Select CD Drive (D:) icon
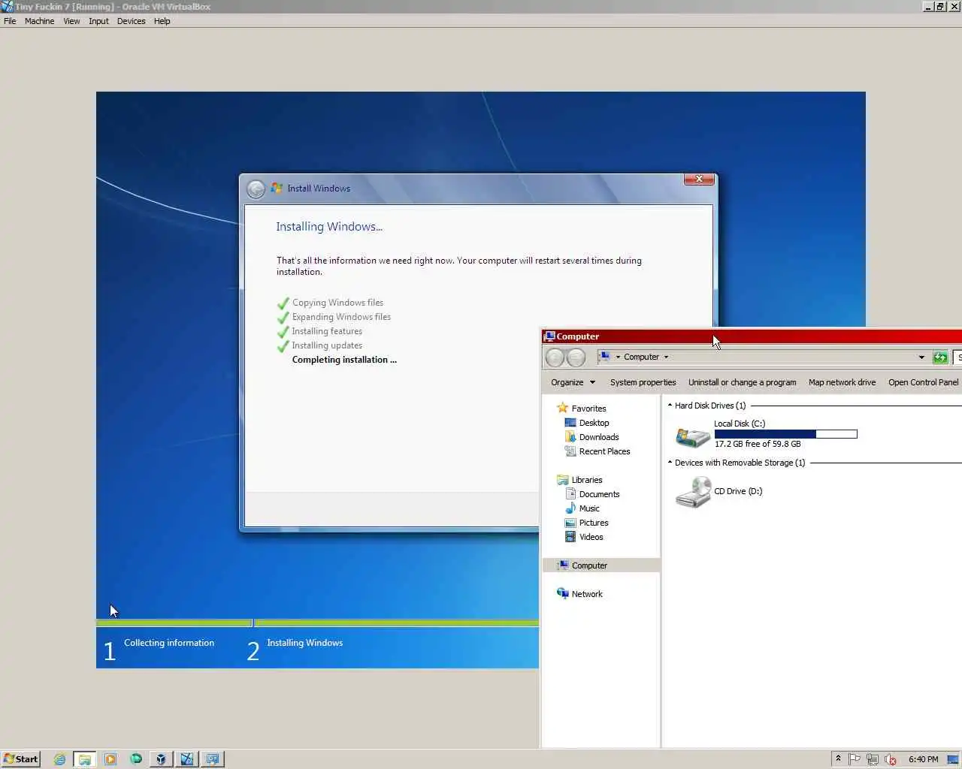 point(693,492)
